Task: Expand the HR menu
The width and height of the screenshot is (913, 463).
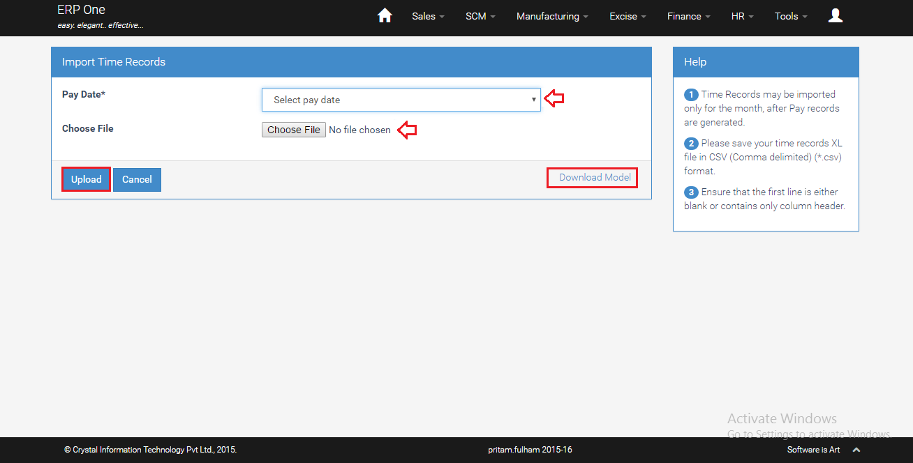Action: tap(742, 16)
